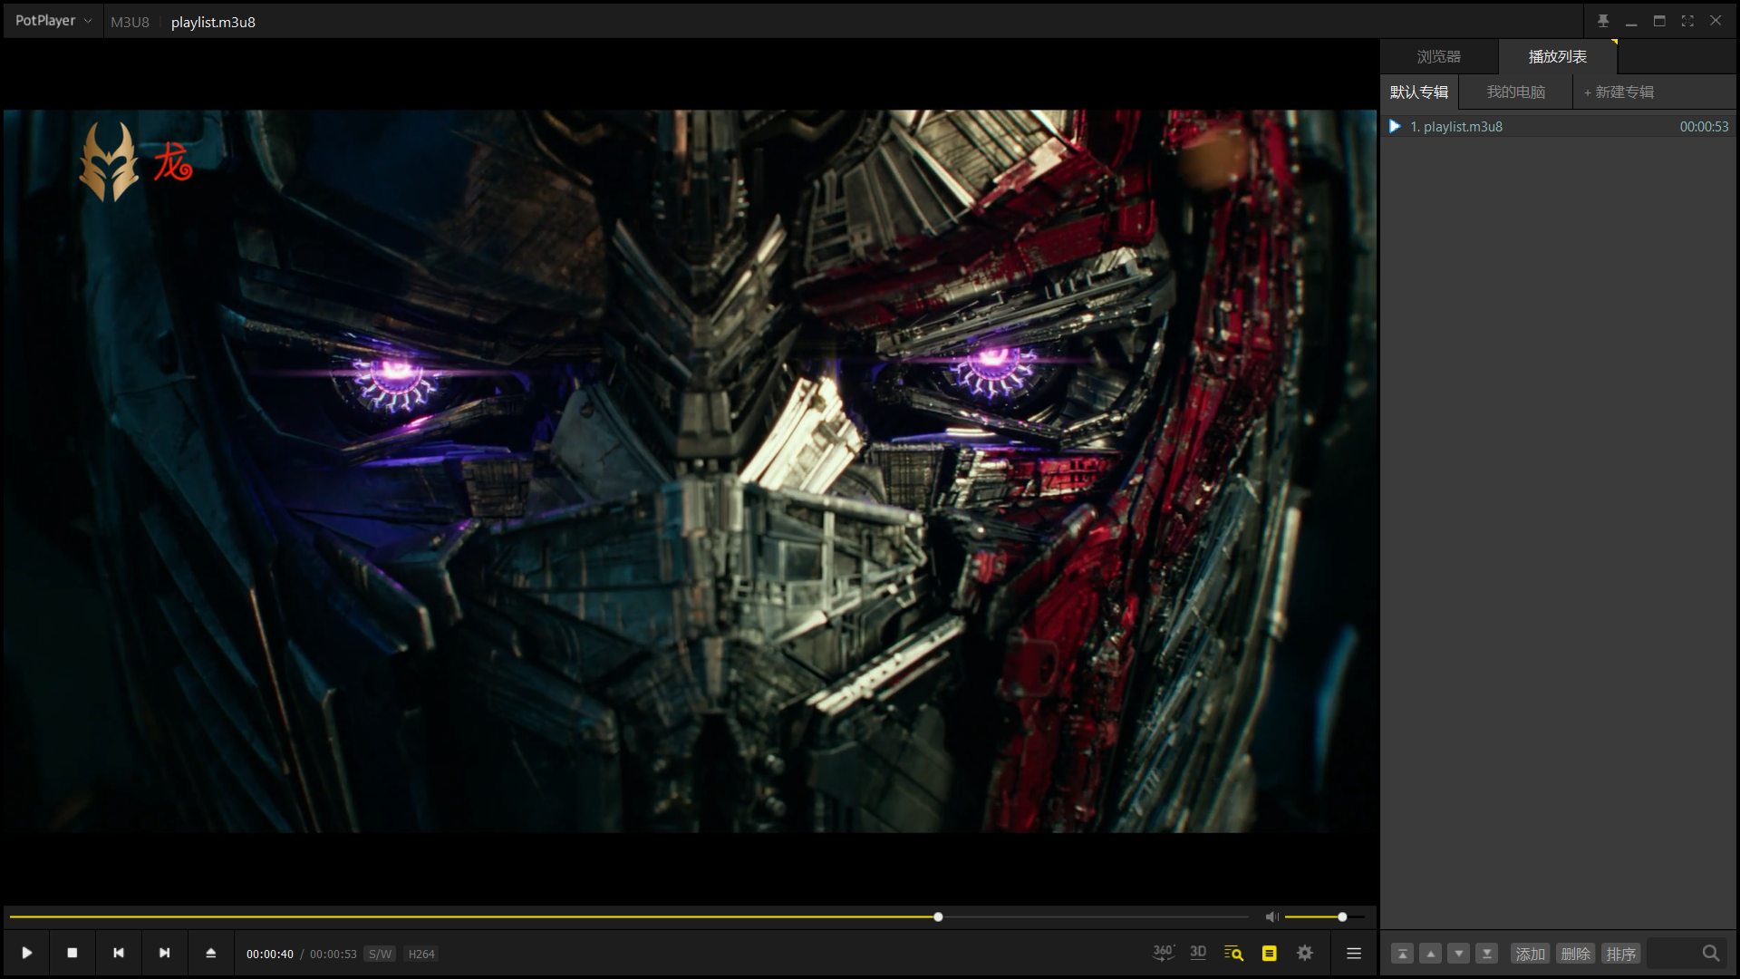
Task: Mute audio via the speaker icon
Action: click(x=1272, y=916)
